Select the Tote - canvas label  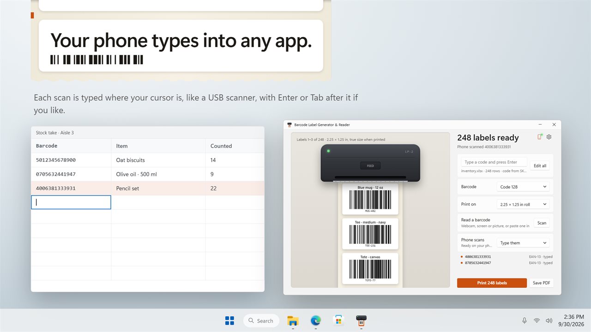click(370, 268)
